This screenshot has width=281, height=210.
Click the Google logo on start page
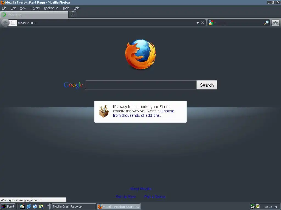click(73, 85)
